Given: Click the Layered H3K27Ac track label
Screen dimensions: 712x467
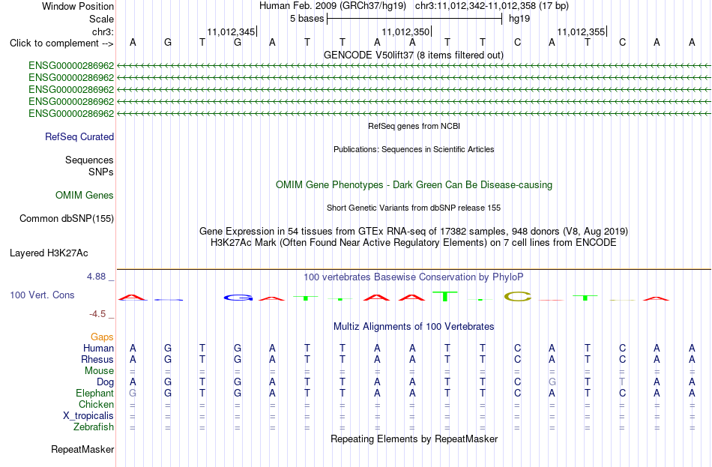Looking at the screenshot, I should pyautogui.click(x=49, y=253).
